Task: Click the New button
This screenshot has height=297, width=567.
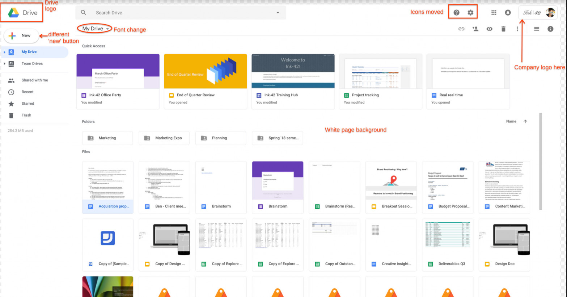Action: pos(21,35)
